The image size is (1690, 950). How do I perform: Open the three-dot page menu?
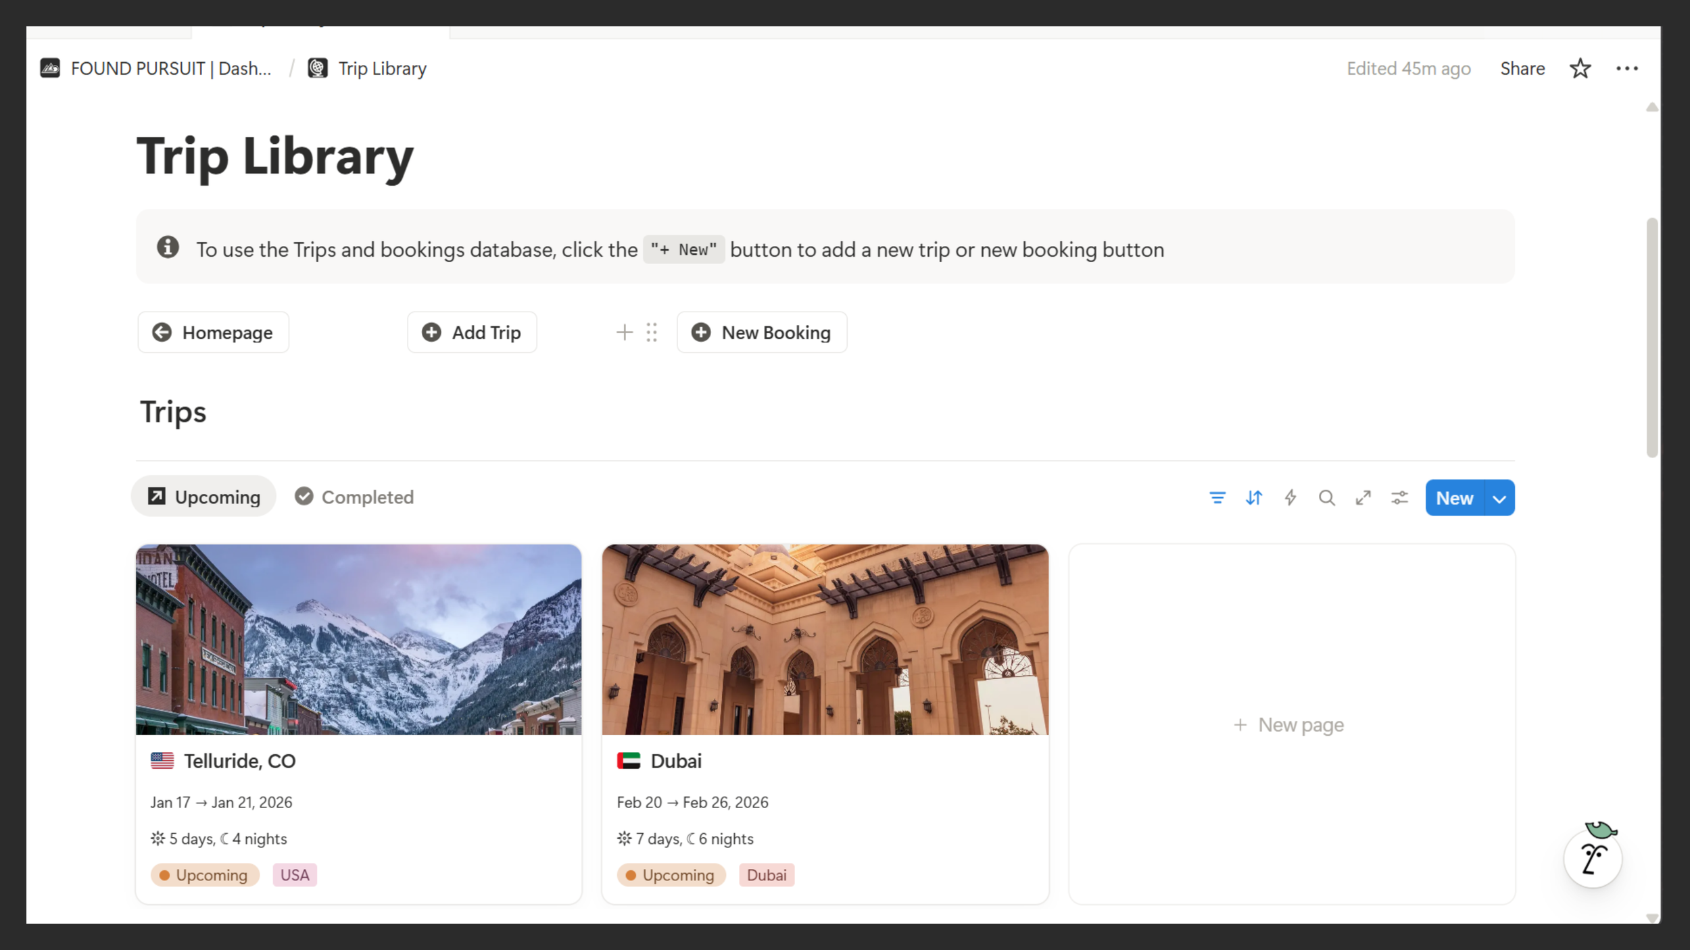pyautogui.click(x=1626, y=68)
